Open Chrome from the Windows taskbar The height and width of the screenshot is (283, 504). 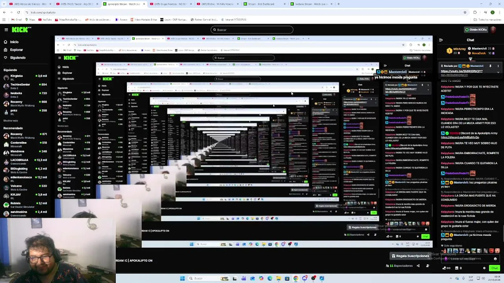(x=296, y=278)
